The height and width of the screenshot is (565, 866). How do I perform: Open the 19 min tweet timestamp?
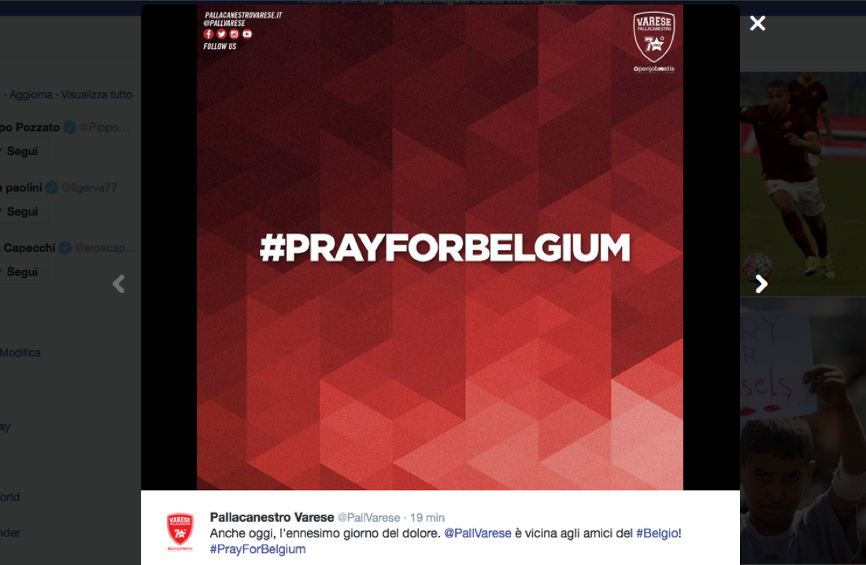(x=427, y=518)
